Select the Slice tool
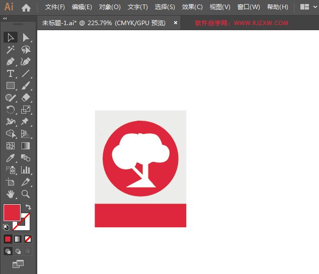This screenshot has width=319, height=274. (26, 182)
